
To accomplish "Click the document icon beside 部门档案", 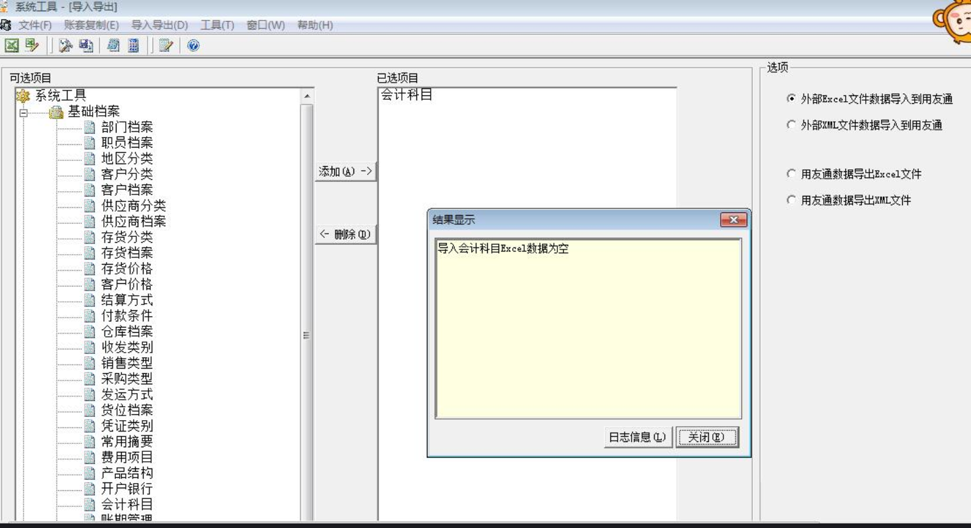I will [90, 127].
